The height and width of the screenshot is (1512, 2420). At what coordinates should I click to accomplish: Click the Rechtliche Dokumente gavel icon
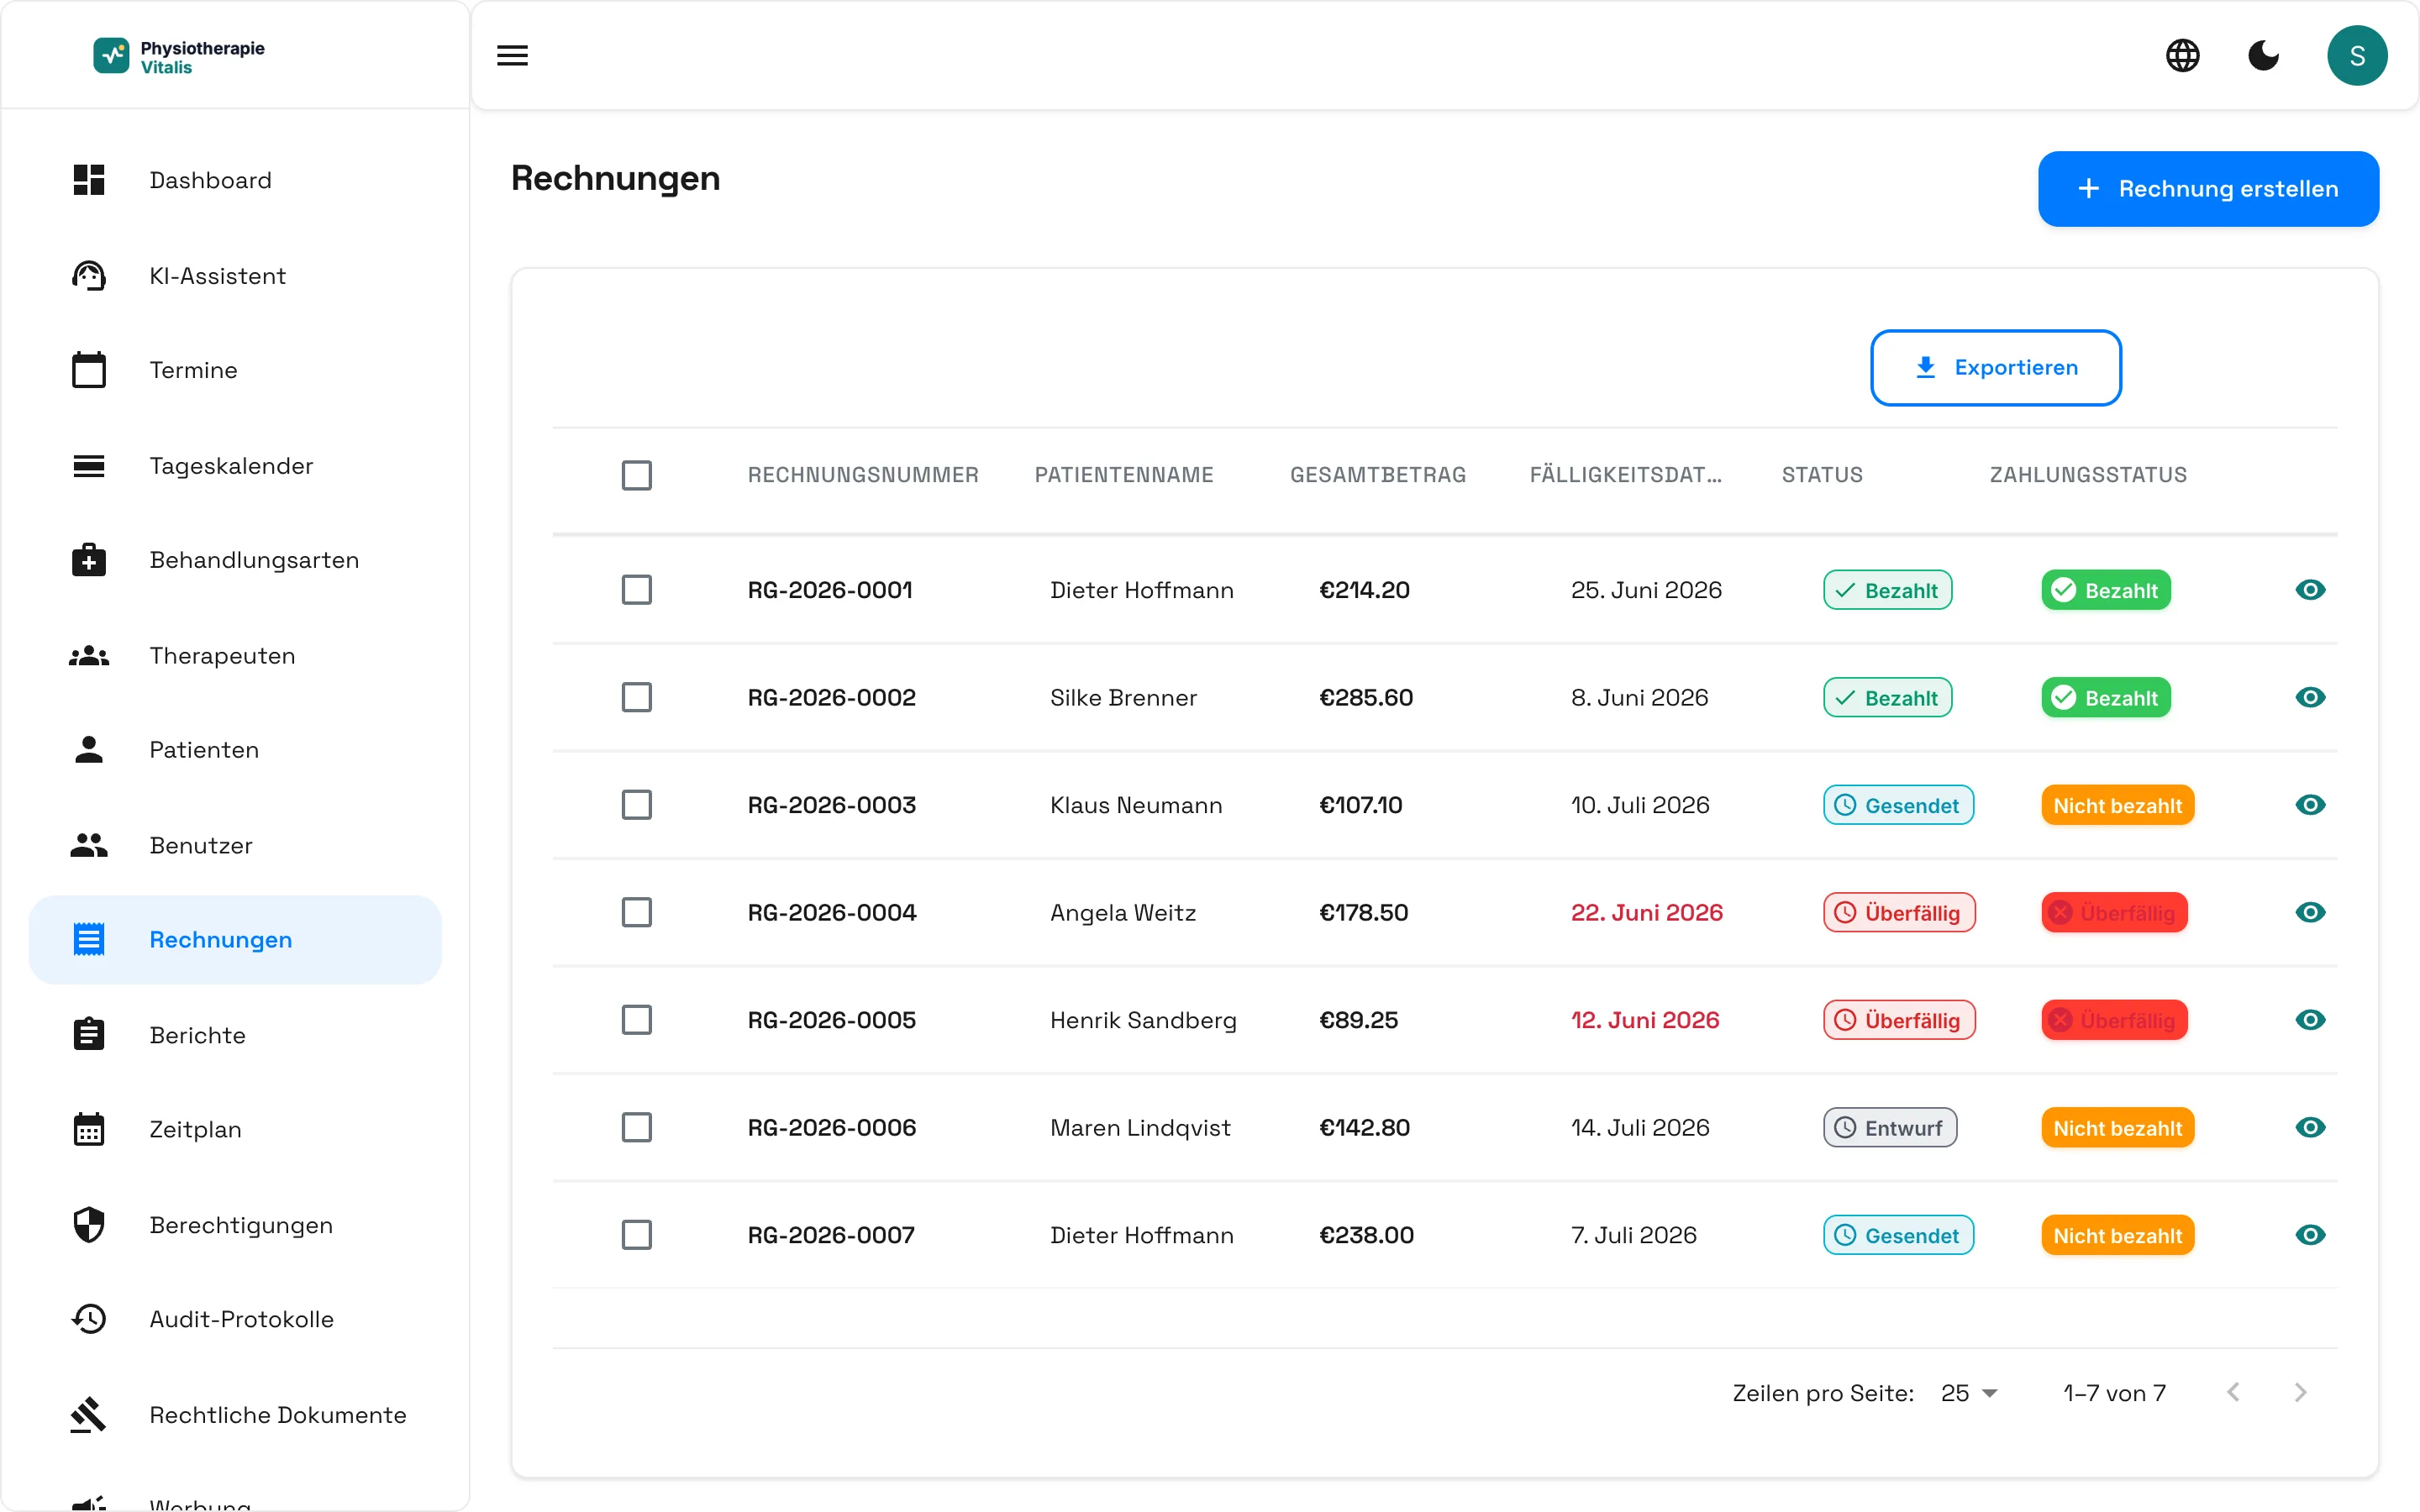(x=89, y=1415)
